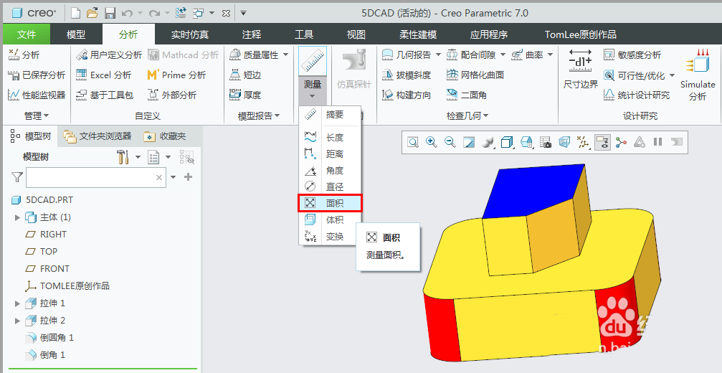Select 变换 from the measure menu
Viewport: 722px width, 373px height.
point(329,236)
